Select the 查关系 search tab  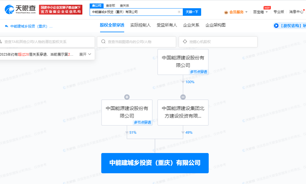click(124, 6)
